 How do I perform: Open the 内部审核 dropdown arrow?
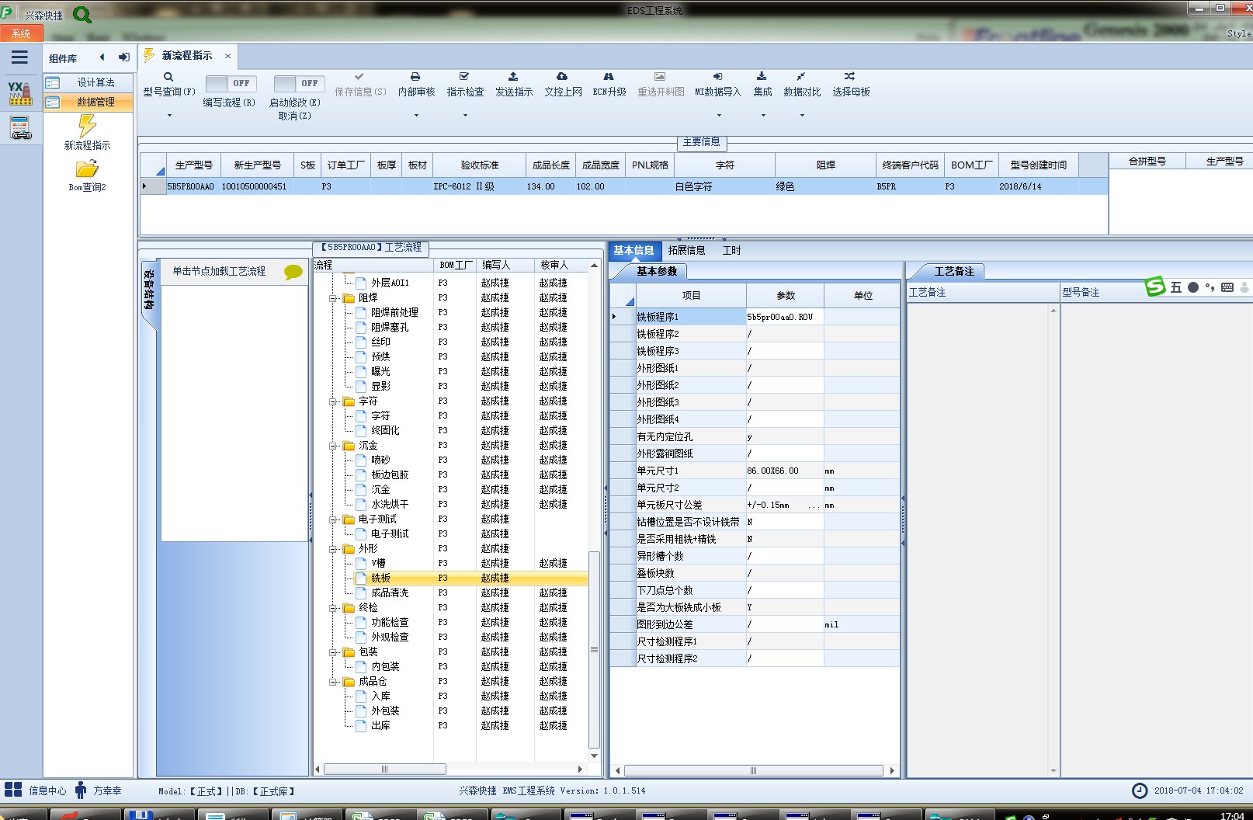416,116
